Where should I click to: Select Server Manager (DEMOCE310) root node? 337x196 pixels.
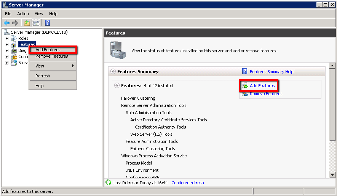[39, 33]
